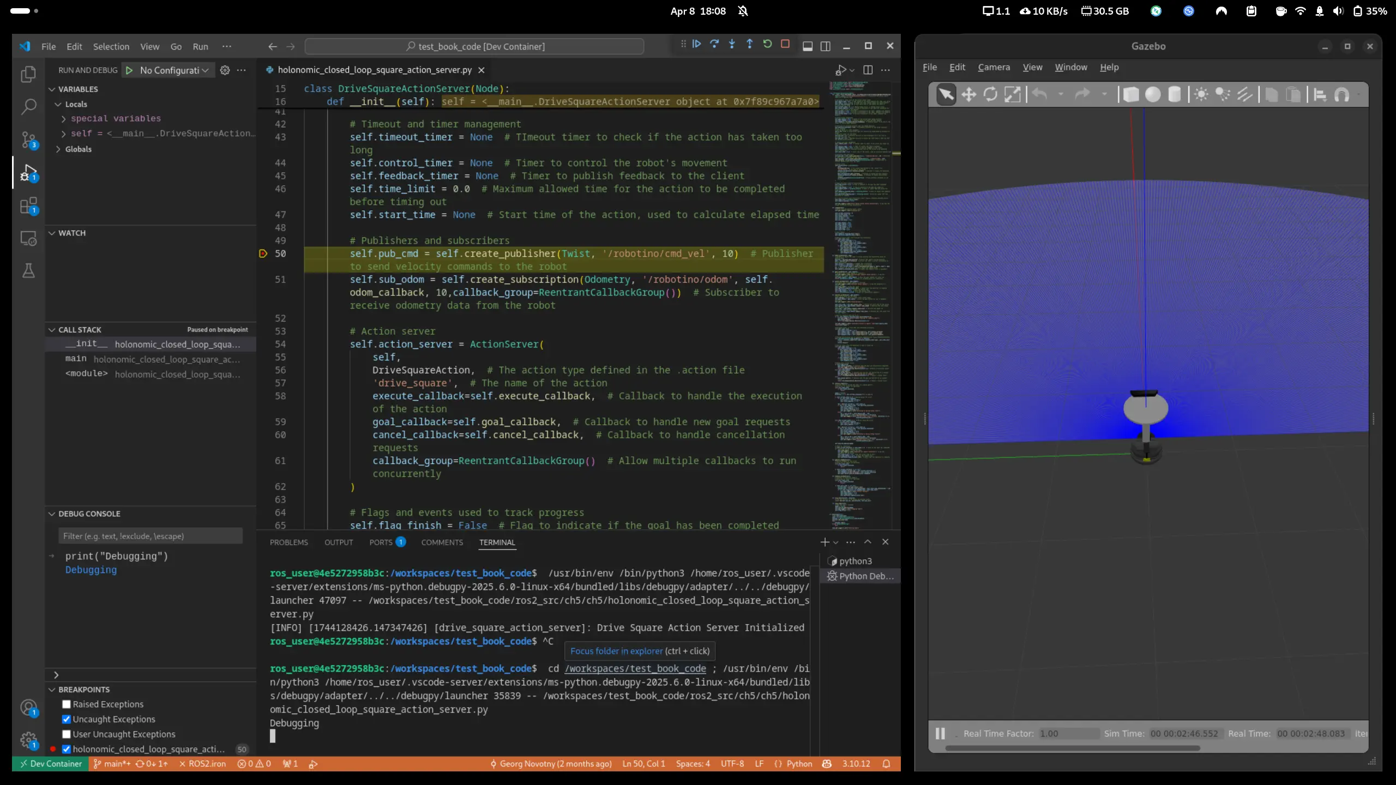Enable Raised Exceptions breakpoint checkbox
This screenshot has height=785, width=1396.
pyautogui.click(x=67, y=704)
